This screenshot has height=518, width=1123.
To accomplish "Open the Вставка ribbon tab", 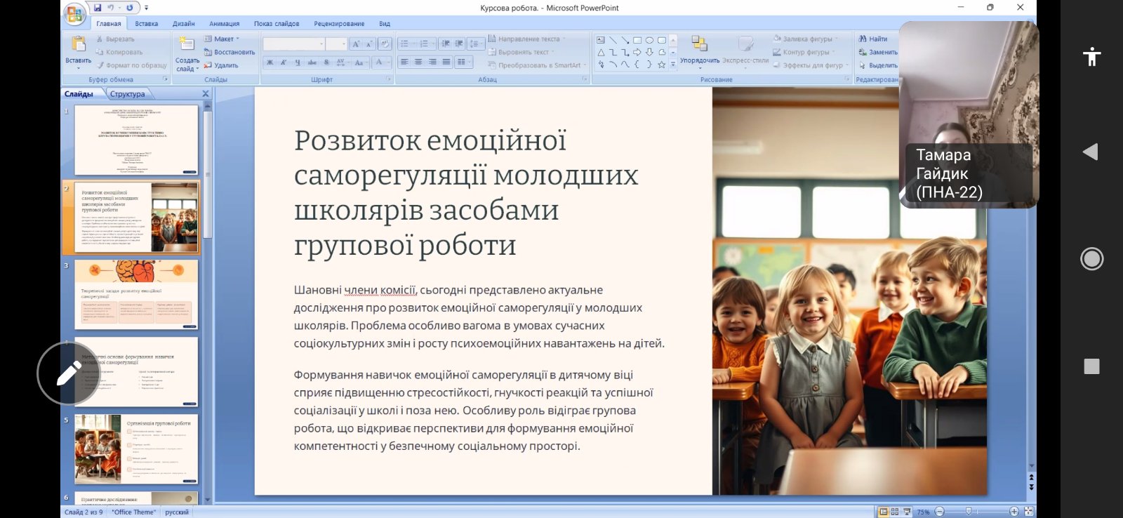I will point(146,24).
